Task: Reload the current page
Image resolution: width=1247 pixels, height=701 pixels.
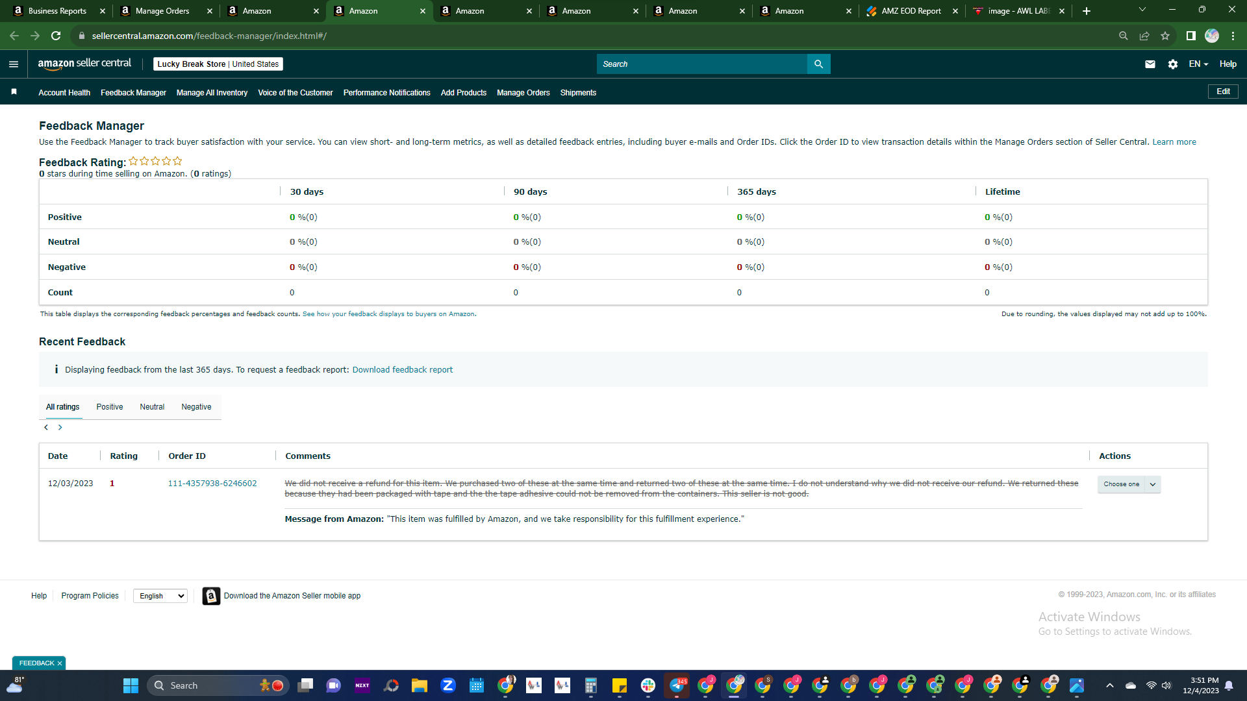Action: pyautogui.click(x=56, y=36)
